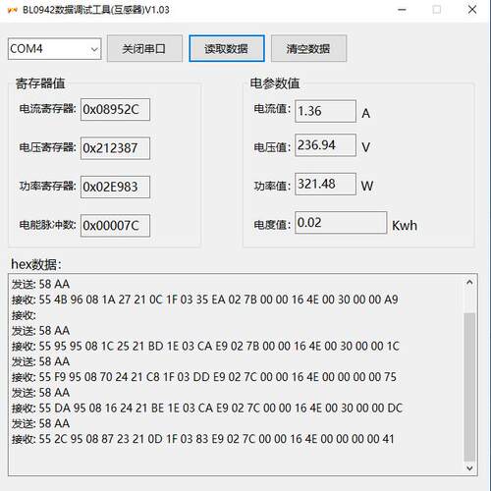Click the first 发送: 58 AA line
The height and width of the screenshot is (491, 491).
pos(40,284)
